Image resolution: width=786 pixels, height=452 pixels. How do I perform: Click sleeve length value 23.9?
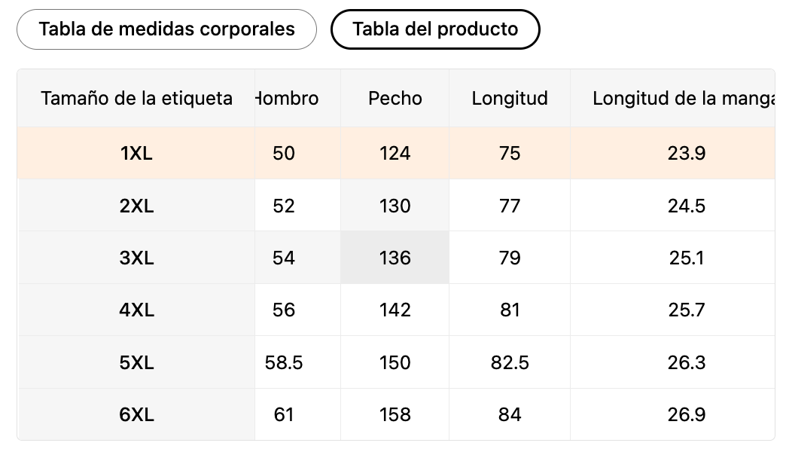pos(686,154)
